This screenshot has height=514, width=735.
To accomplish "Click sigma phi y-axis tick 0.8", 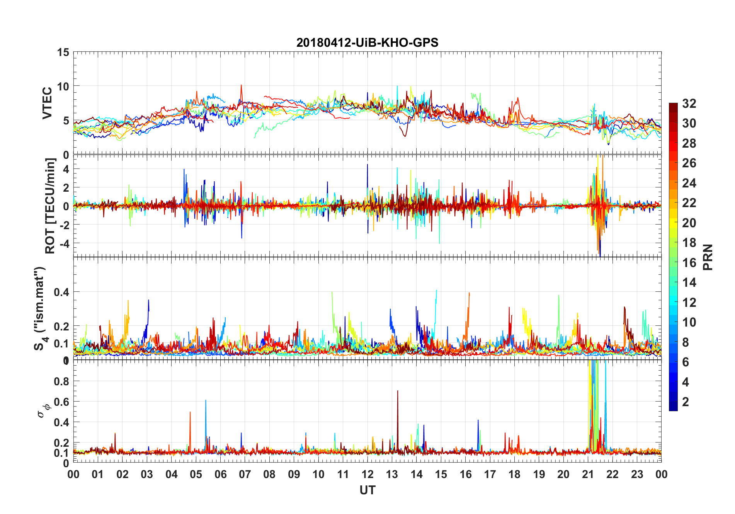I will 62,381.
